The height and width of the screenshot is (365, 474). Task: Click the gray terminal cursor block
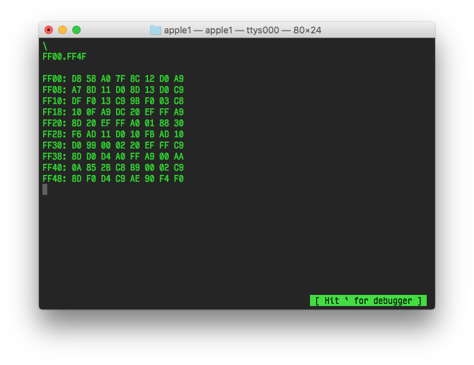pyautogui.click(x=44, y=189)
